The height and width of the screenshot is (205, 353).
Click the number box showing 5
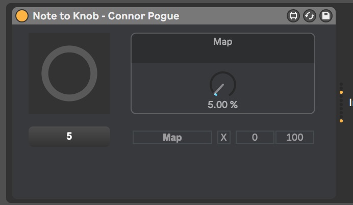(69, 136)
